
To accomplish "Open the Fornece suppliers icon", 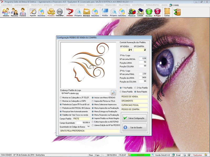I will pos(23,12).
